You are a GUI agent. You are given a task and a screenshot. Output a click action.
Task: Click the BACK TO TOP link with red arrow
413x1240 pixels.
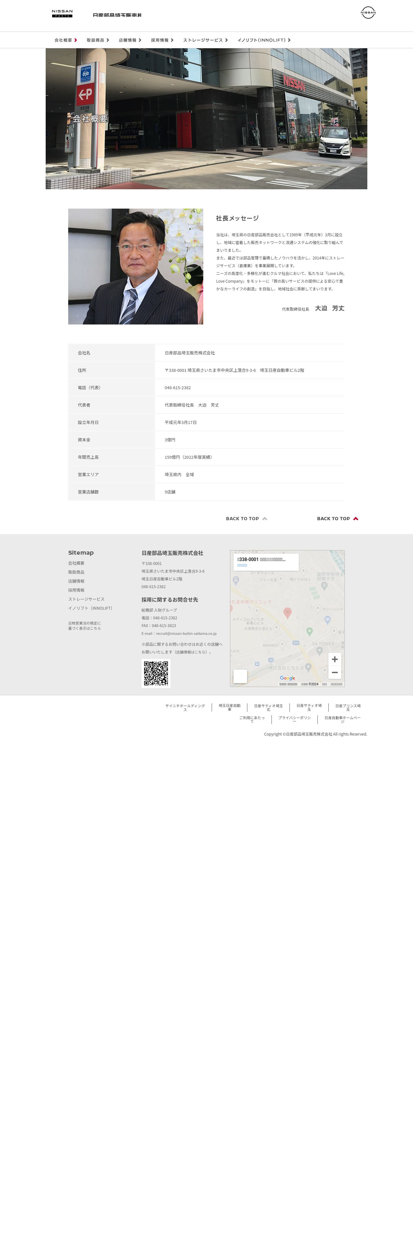click(x=337, y=518)
